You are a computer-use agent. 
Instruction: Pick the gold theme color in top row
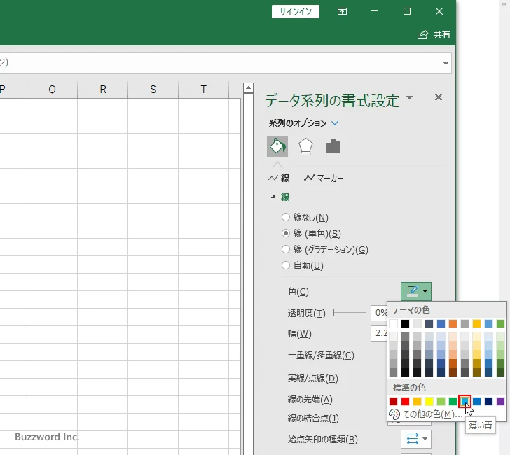(477, 323)
